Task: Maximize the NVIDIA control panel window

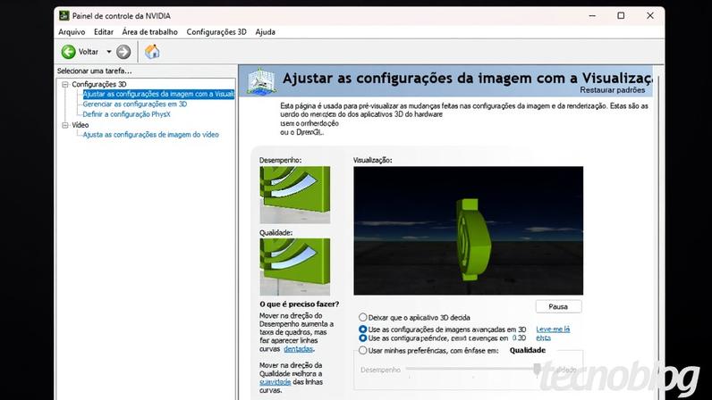Action: click(621, 15)
